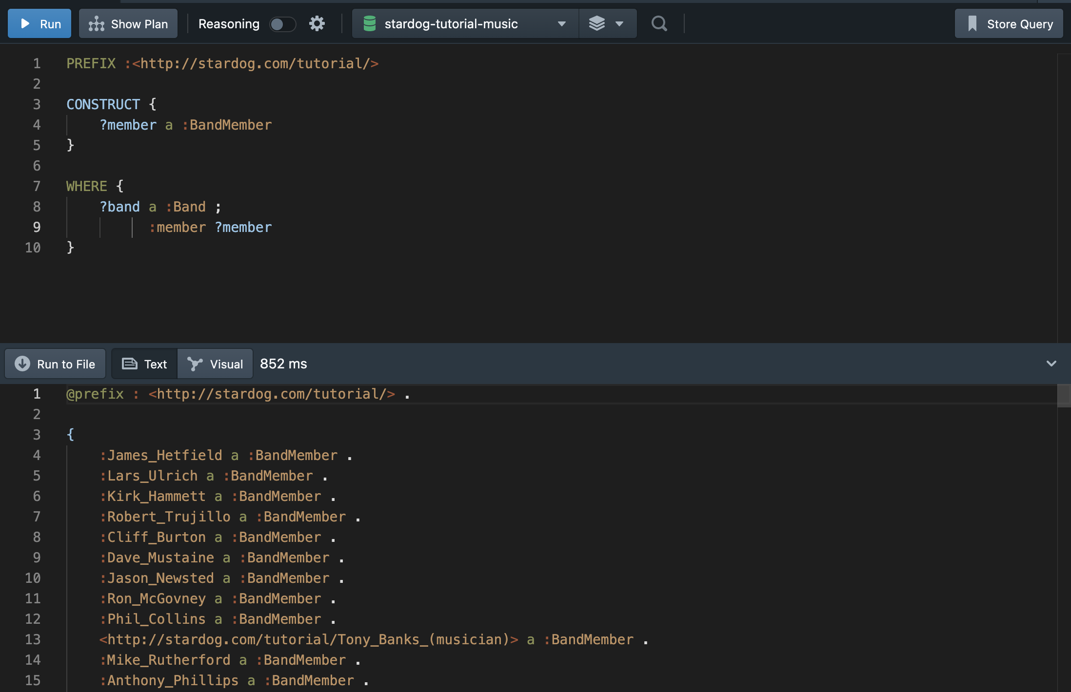Click ':Ron_McGovney' in results
Viewport: 1071px width, 692px height.
[x=153, y=598]
